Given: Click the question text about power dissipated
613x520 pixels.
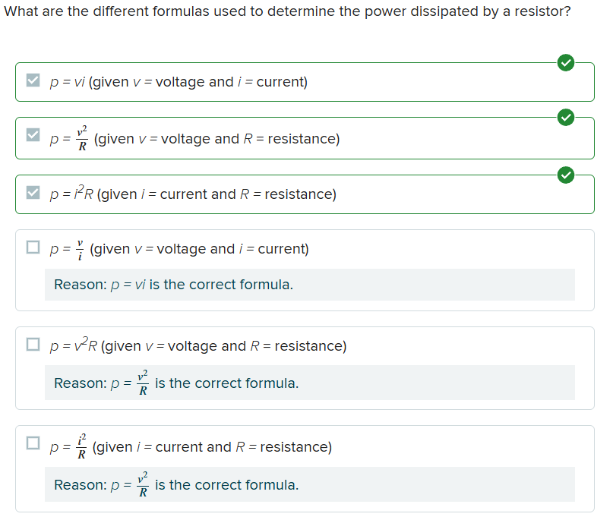Looking at the screenshot, I should [287, 13].
